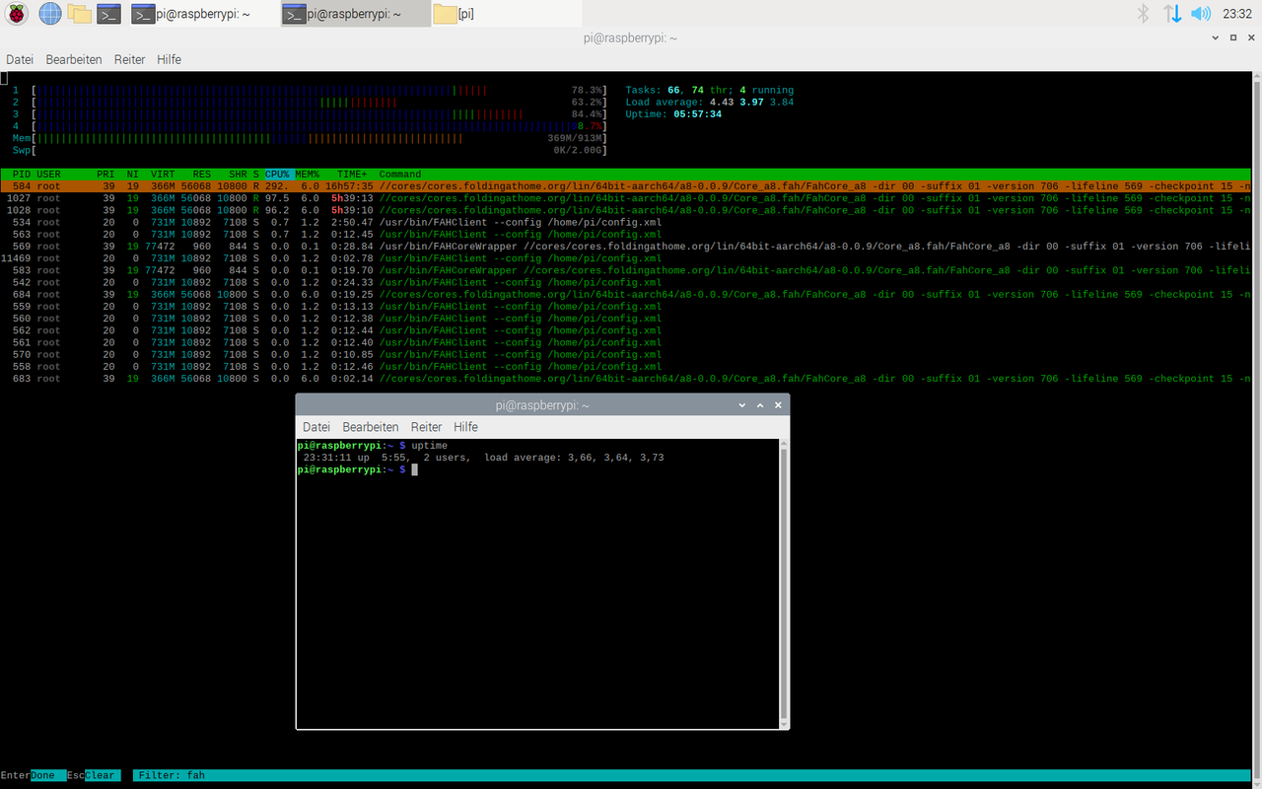Sort htop by Command column header

tap(399, 175)
